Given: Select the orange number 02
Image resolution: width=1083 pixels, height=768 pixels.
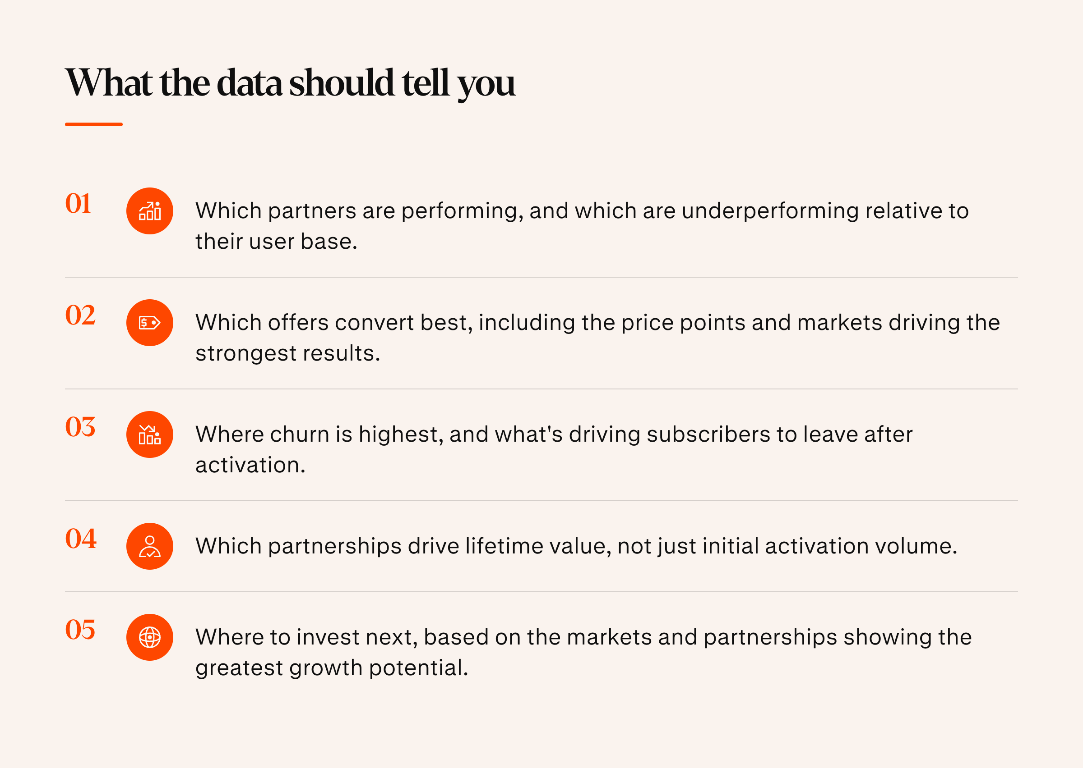Looking at the screenshot, I should click(80, 315).
